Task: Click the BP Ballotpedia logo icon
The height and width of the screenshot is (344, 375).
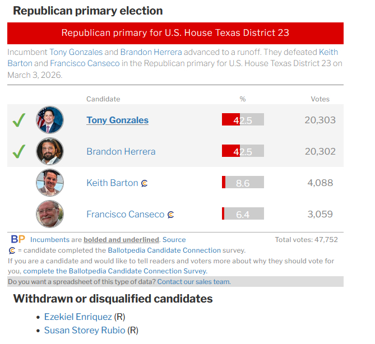Action: tap(18, 239)
